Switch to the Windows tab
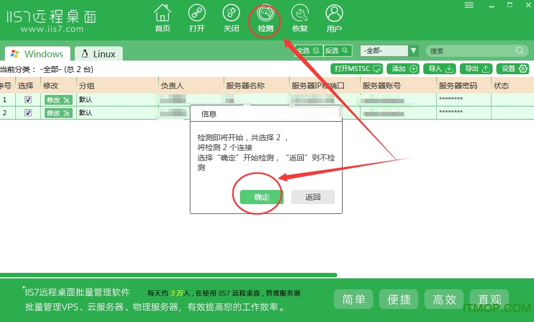This screenshot has width=534, height=322. click(38, 54)
